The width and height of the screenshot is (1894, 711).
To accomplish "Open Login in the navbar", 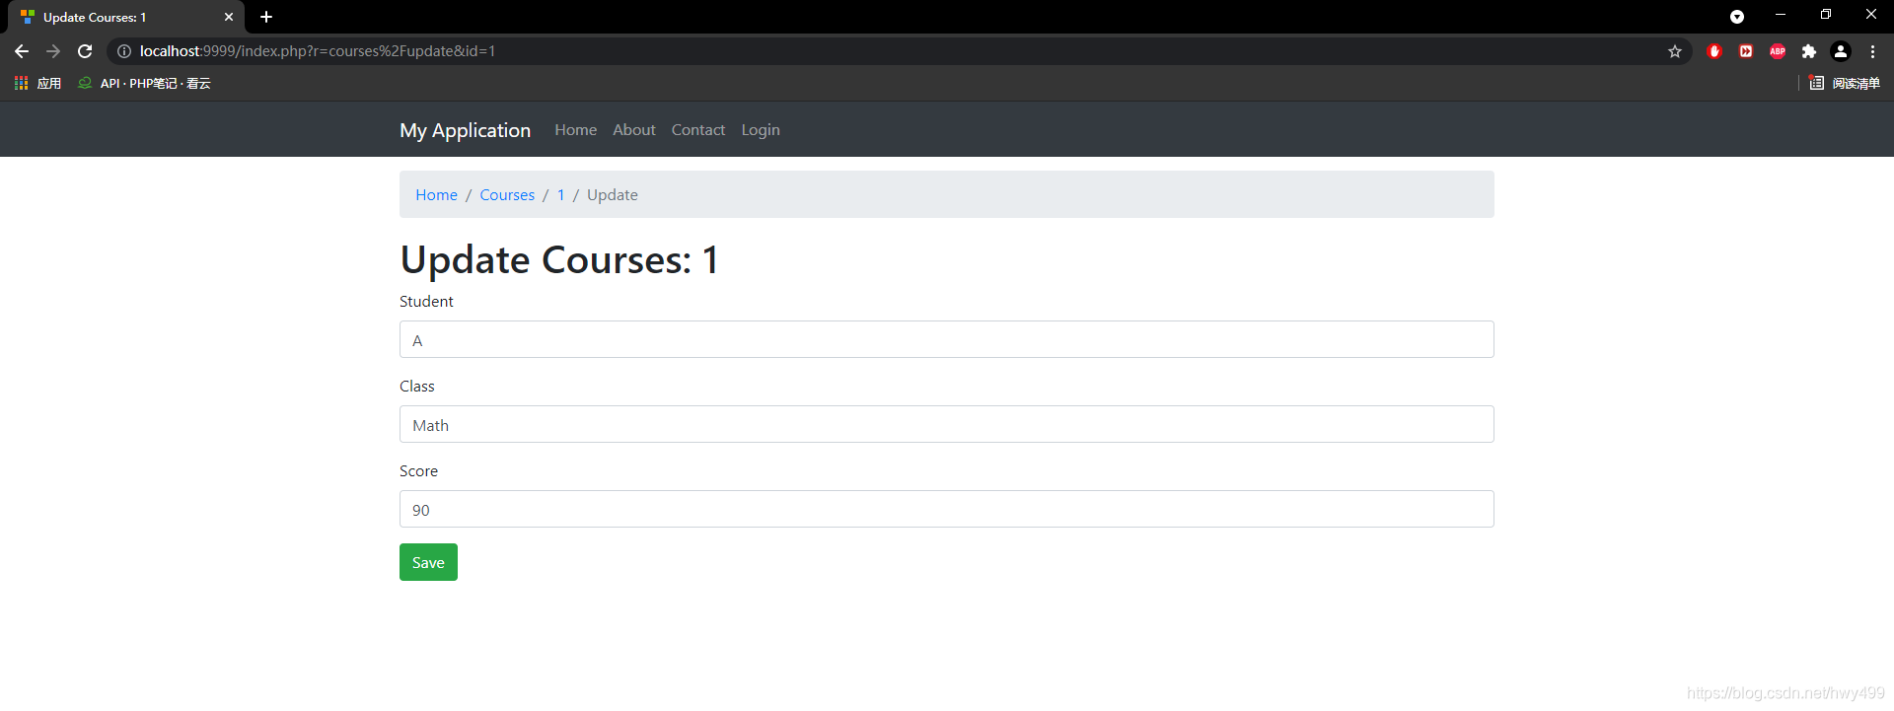I will 761,130.
